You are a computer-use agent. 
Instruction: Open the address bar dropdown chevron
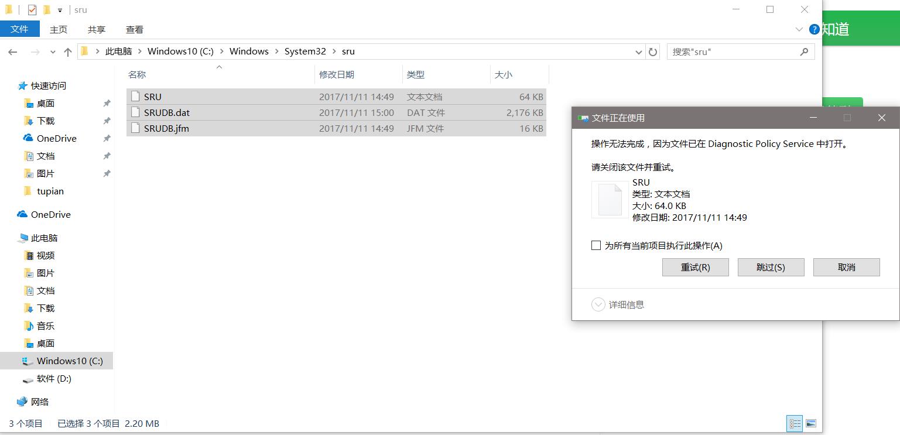[638, 52]
